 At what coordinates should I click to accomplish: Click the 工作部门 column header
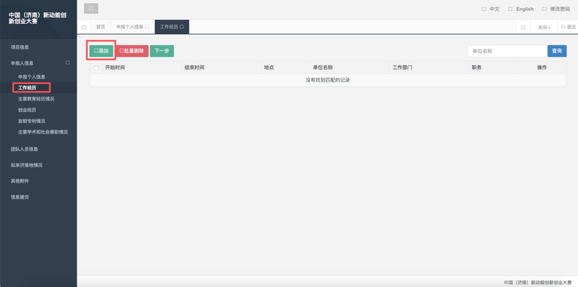pos(429,67)
